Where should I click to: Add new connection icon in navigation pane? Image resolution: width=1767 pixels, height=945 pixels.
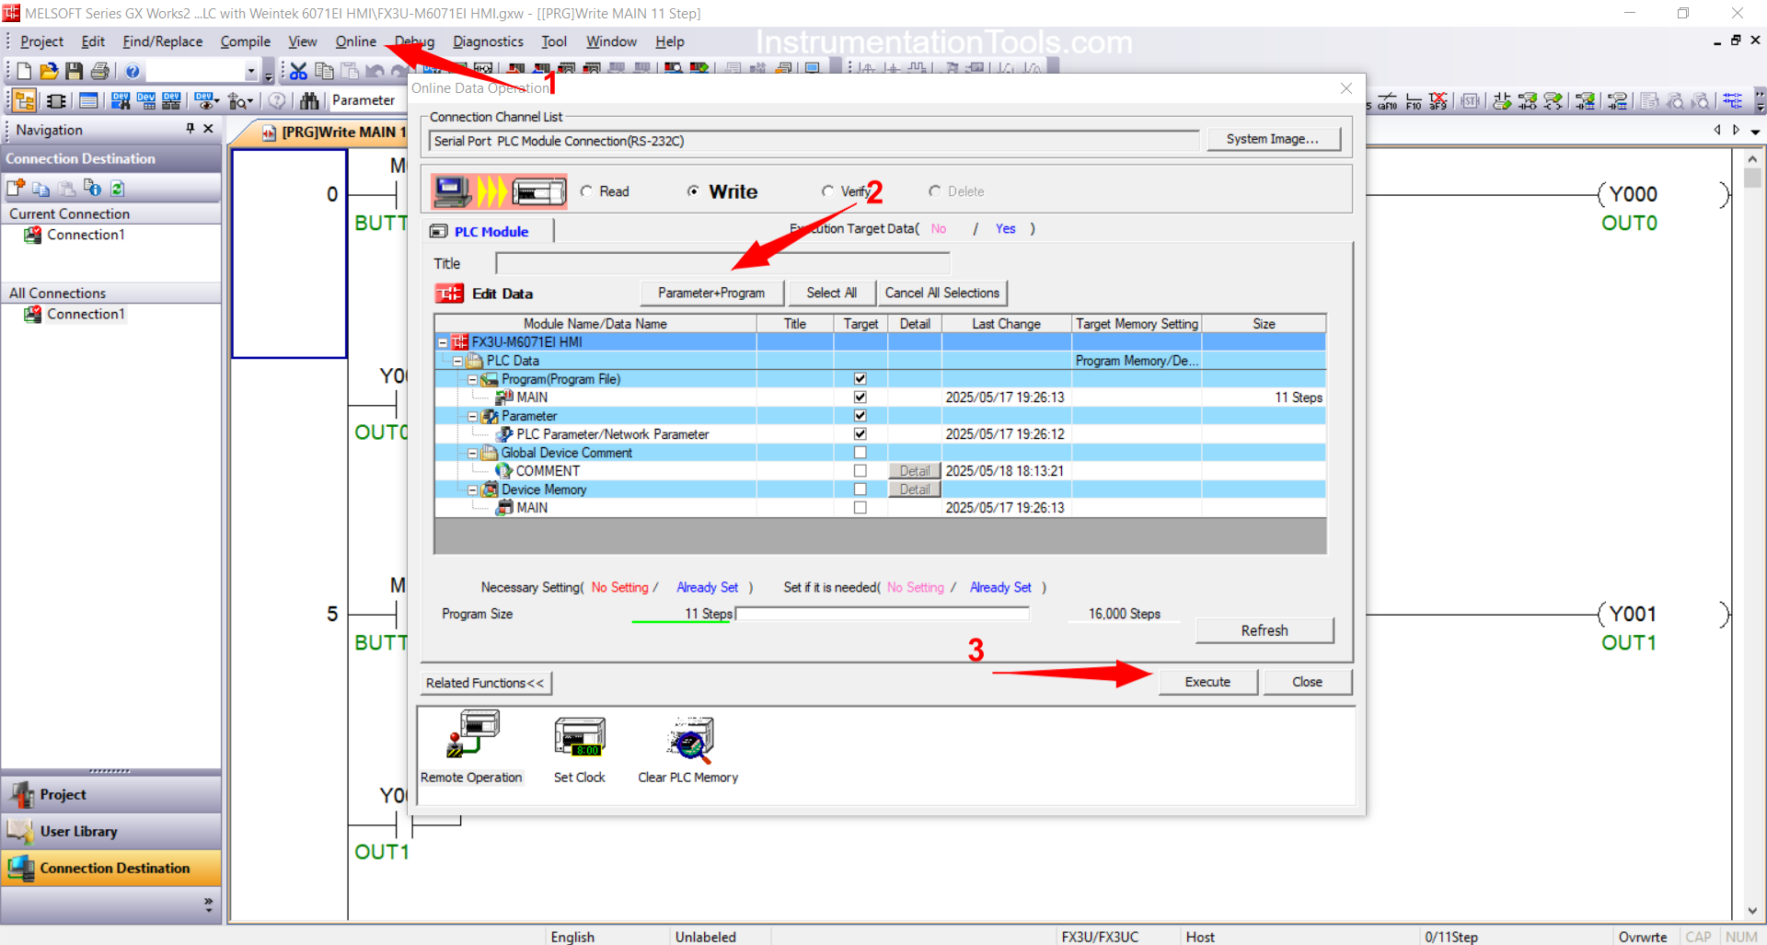click(16, 188)
